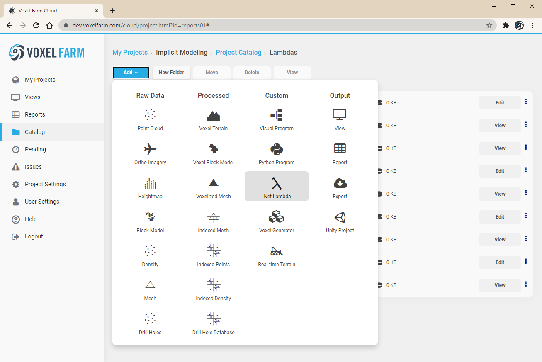Choose the Voxel Generator option
542x362 pixels.
[277, 222]
